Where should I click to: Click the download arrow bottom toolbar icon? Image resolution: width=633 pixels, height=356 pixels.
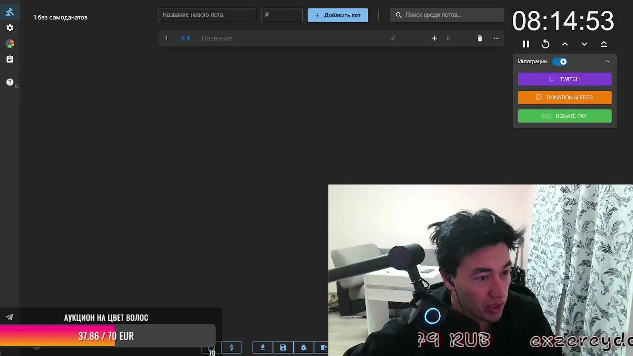point(263,348)
